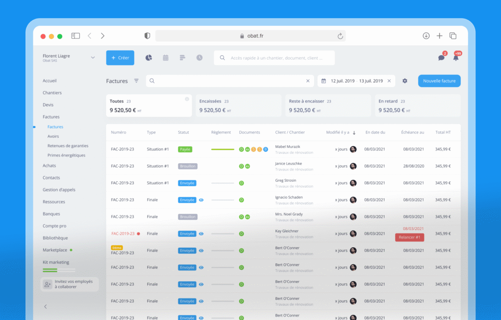
Task: Click the quick access search field
Action: [x=274, y=58]
